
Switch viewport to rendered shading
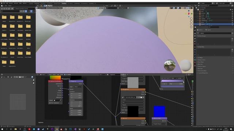(190, 8)
